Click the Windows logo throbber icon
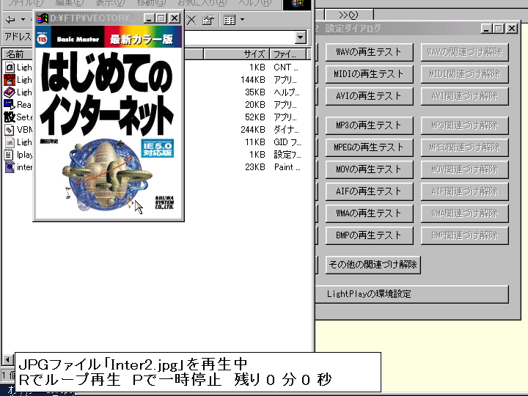Image resolution: width=528 pixels, height=396 pixels. pyautogui.click(x=297, y=4)
